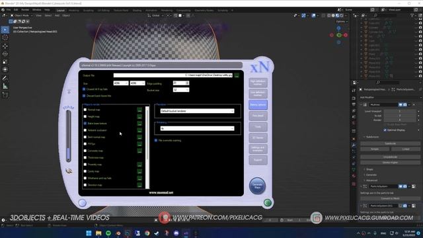Open the Add Modifier dropdown

pos(391,97)
